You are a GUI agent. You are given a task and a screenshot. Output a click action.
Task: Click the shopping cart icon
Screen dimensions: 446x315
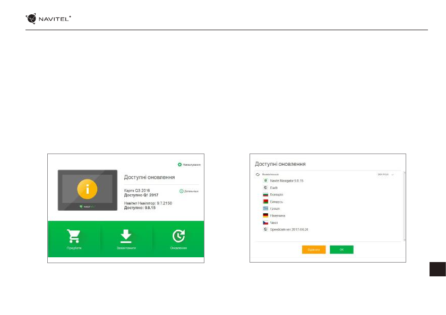pos(74,236)
